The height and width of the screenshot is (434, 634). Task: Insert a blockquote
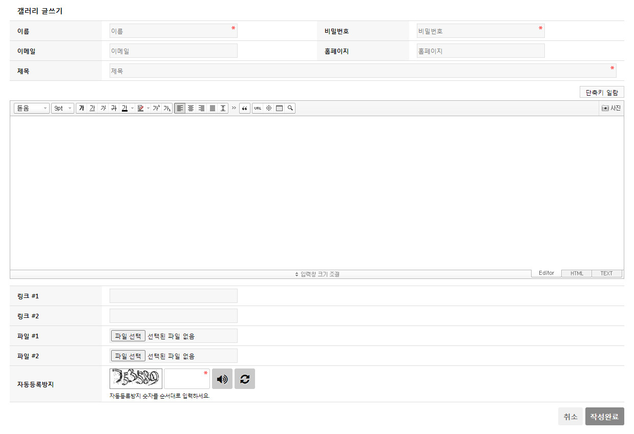(245, 108)
